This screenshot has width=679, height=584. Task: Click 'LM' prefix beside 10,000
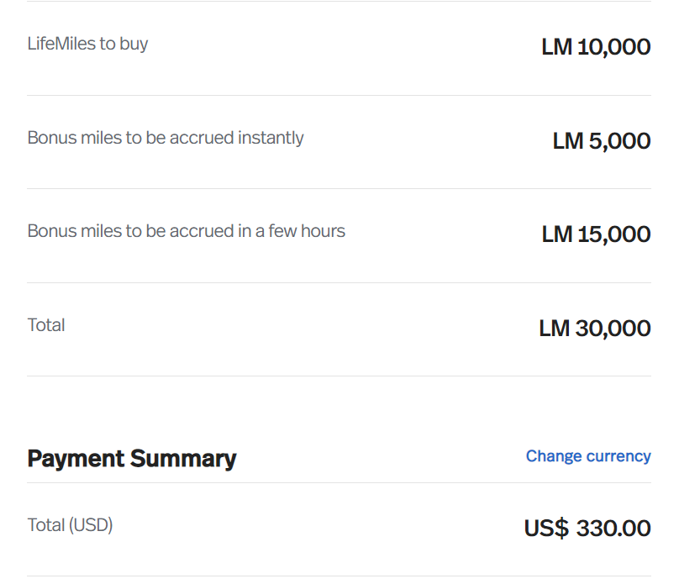point(557,47)
